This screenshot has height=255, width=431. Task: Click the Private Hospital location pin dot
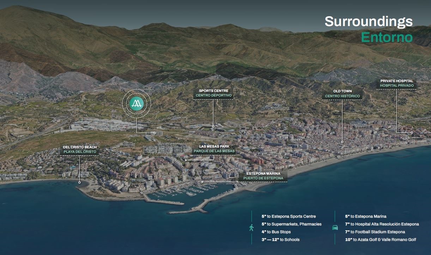click(x=412, y=133)
